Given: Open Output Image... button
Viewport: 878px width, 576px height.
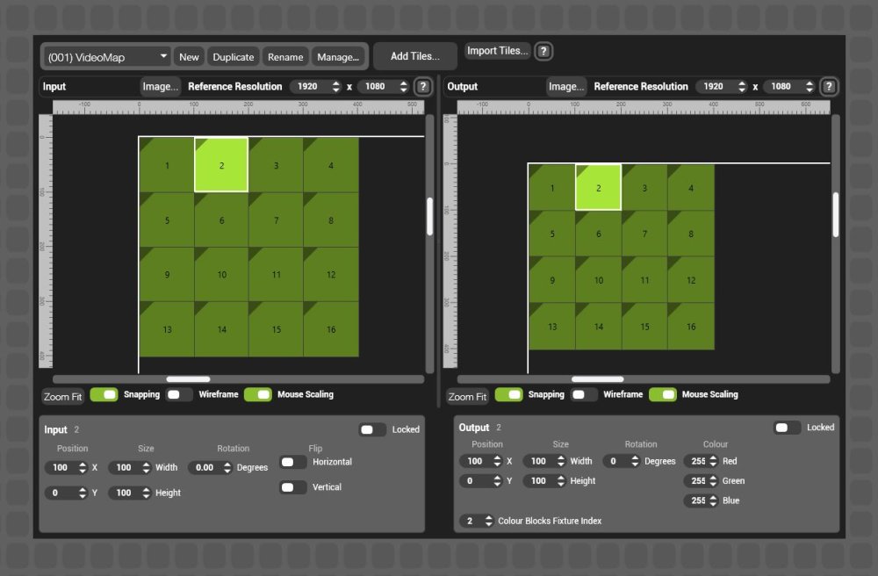Looking at the screenshot, I should 566,87.
